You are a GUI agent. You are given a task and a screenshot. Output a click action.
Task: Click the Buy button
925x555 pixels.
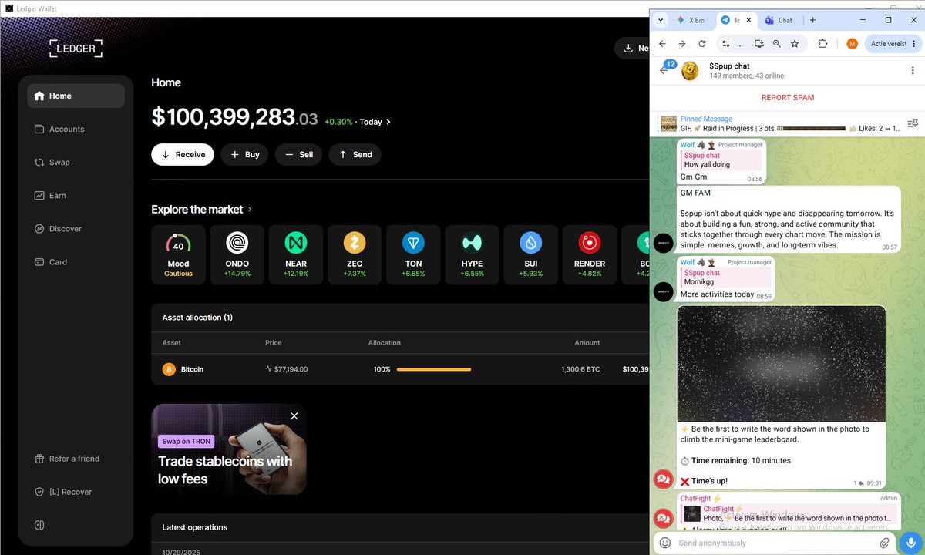(244, 154)
